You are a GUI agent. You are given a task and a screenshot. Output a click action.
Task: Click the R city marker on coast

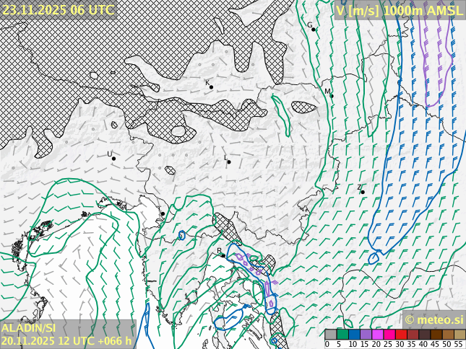[223, 255]
